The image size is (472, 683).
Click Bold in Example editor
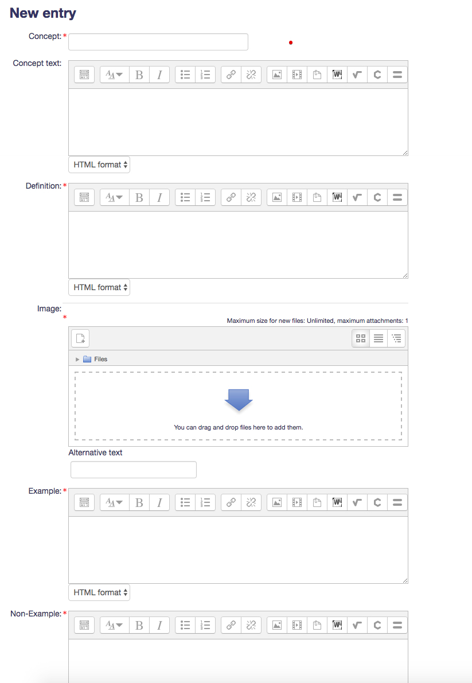tap(139, 502)
